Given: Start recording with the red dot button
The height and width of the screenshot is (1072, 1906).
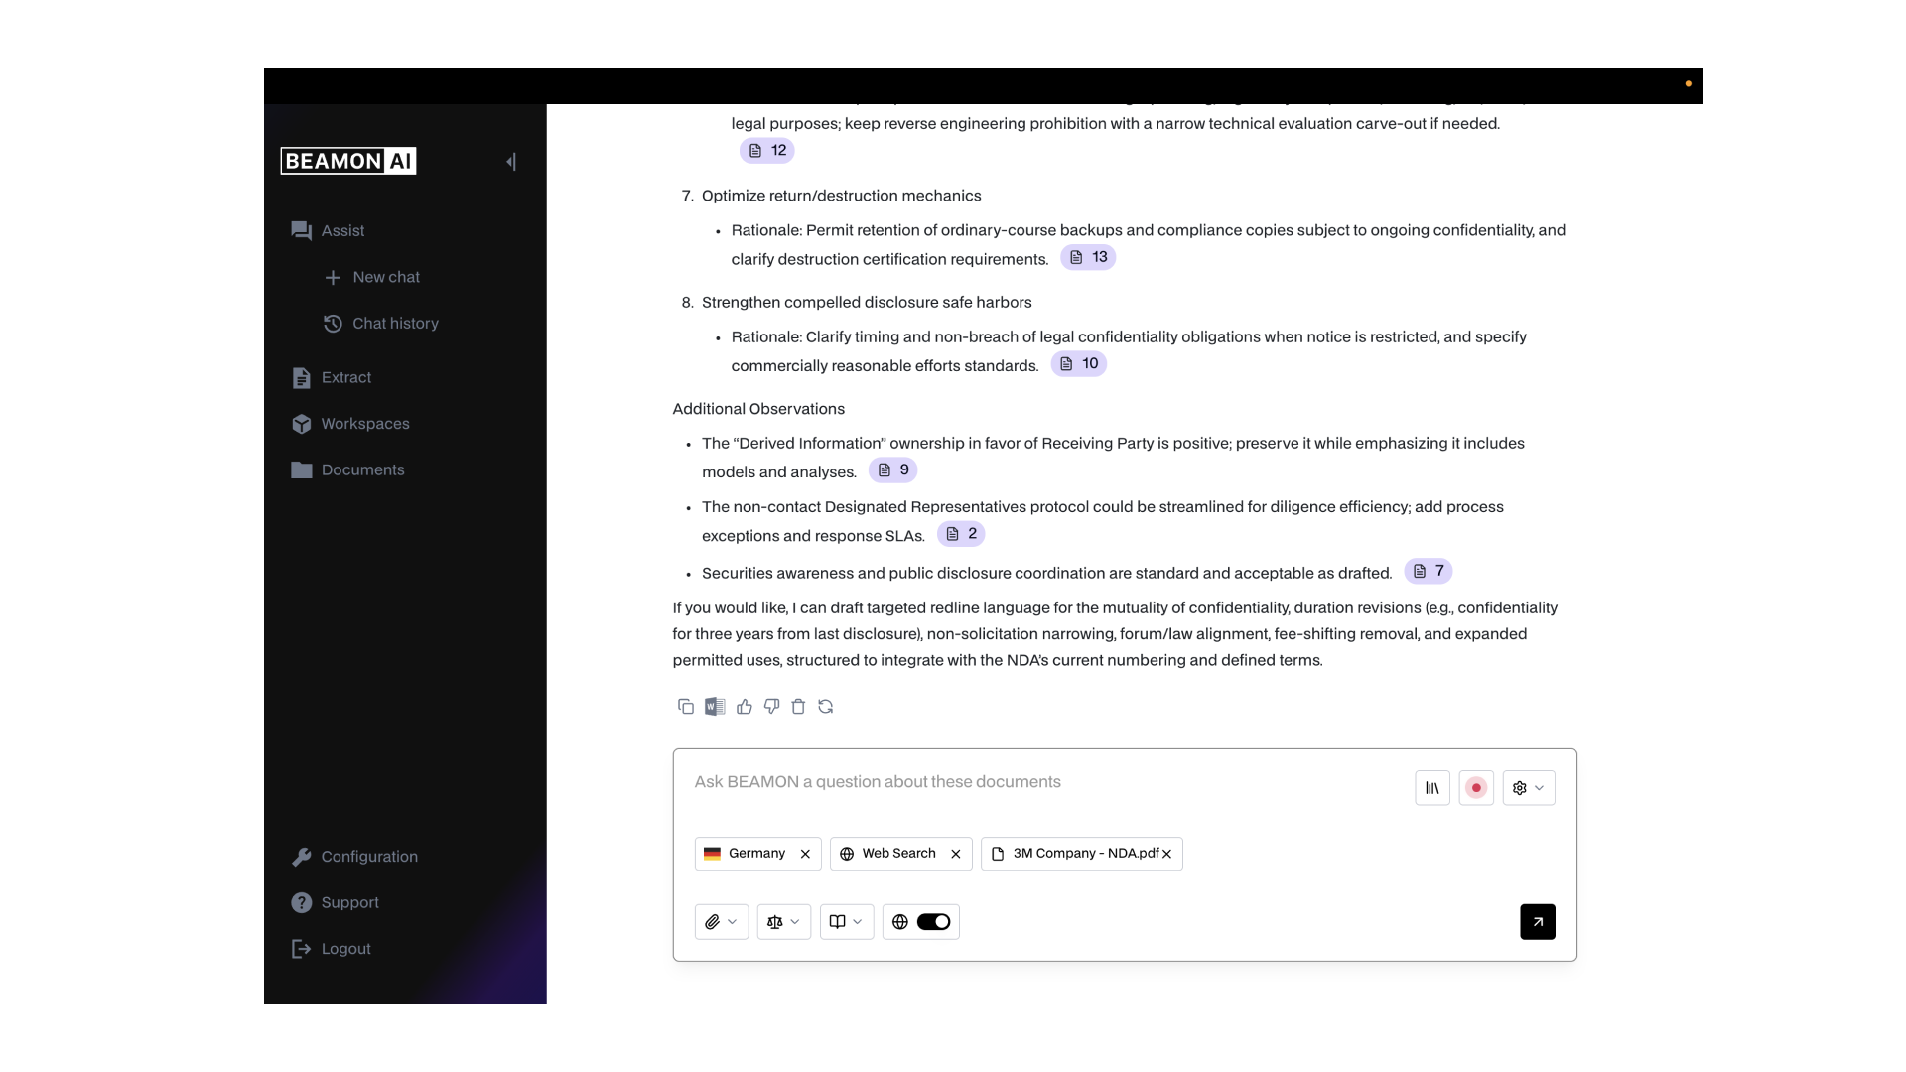Looking at the screenshot, I should coord(1476,788).
